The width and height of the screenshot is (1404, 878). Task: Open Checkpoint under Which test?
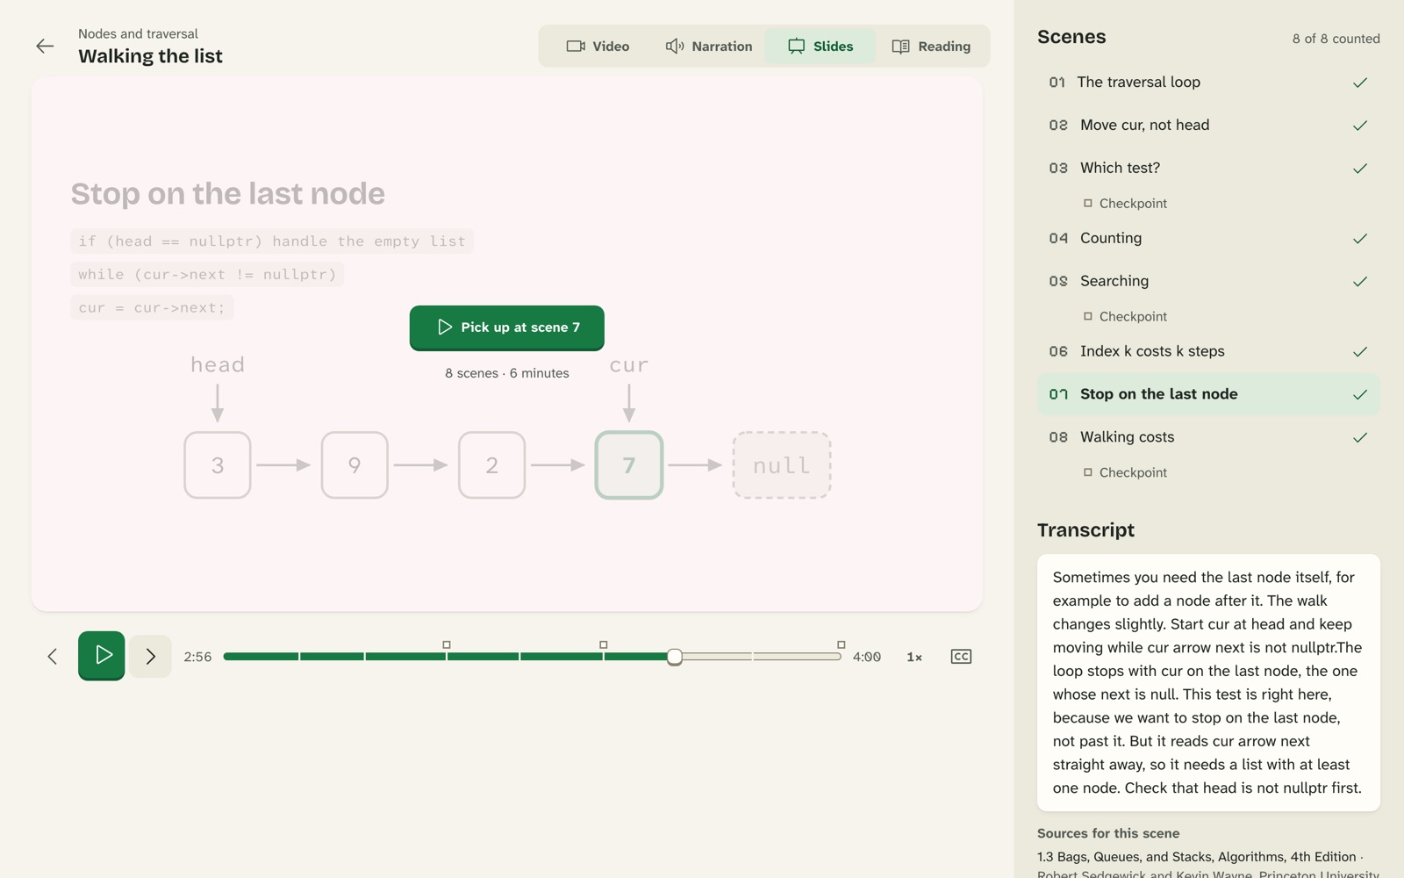[x=1125, y=204]
